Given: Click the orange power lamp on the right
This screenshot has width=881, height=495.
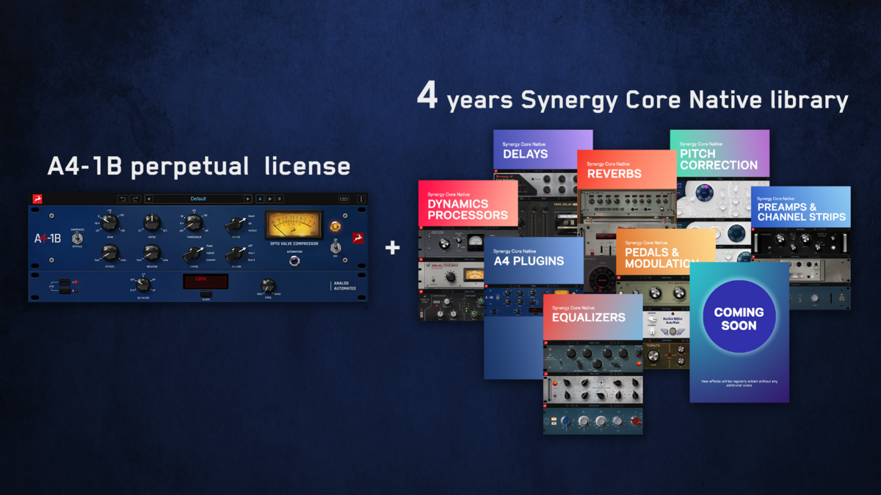Looking at the screenshot, I should click(335, 227).
